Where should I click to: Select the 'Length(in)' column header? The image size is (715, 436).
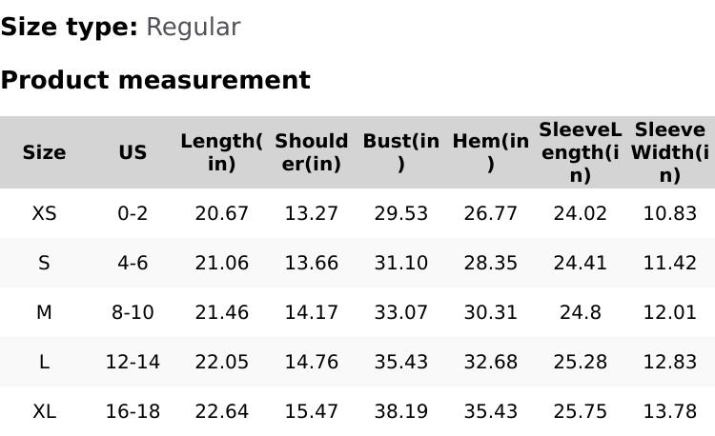tap(221, 152)
